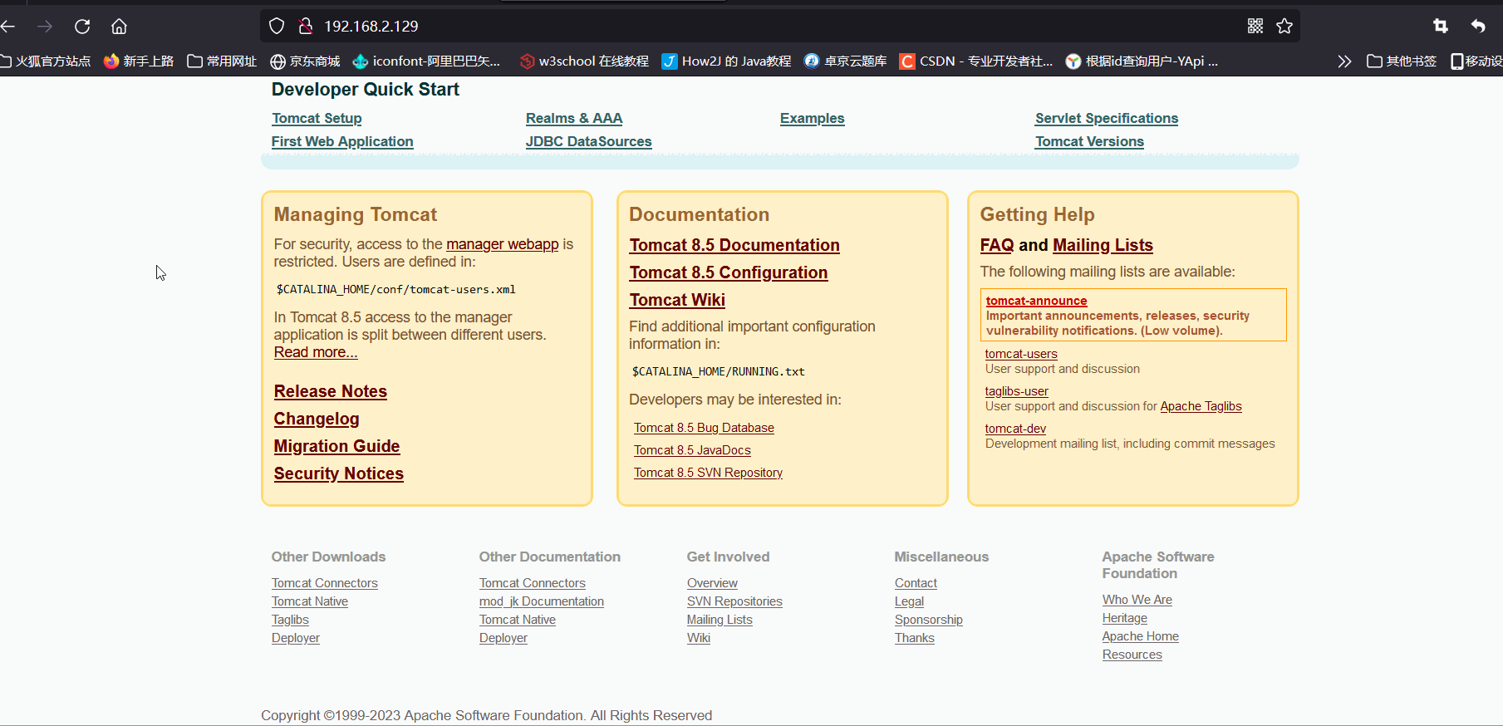The image size is (1503, 726).
Task: Open the 卓京云题库 bookmark
Action: (846, 61)
